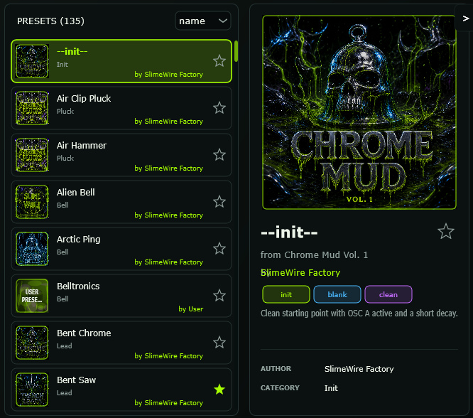
Task: Select the Bent Chrome preset name
Action: 84,333
